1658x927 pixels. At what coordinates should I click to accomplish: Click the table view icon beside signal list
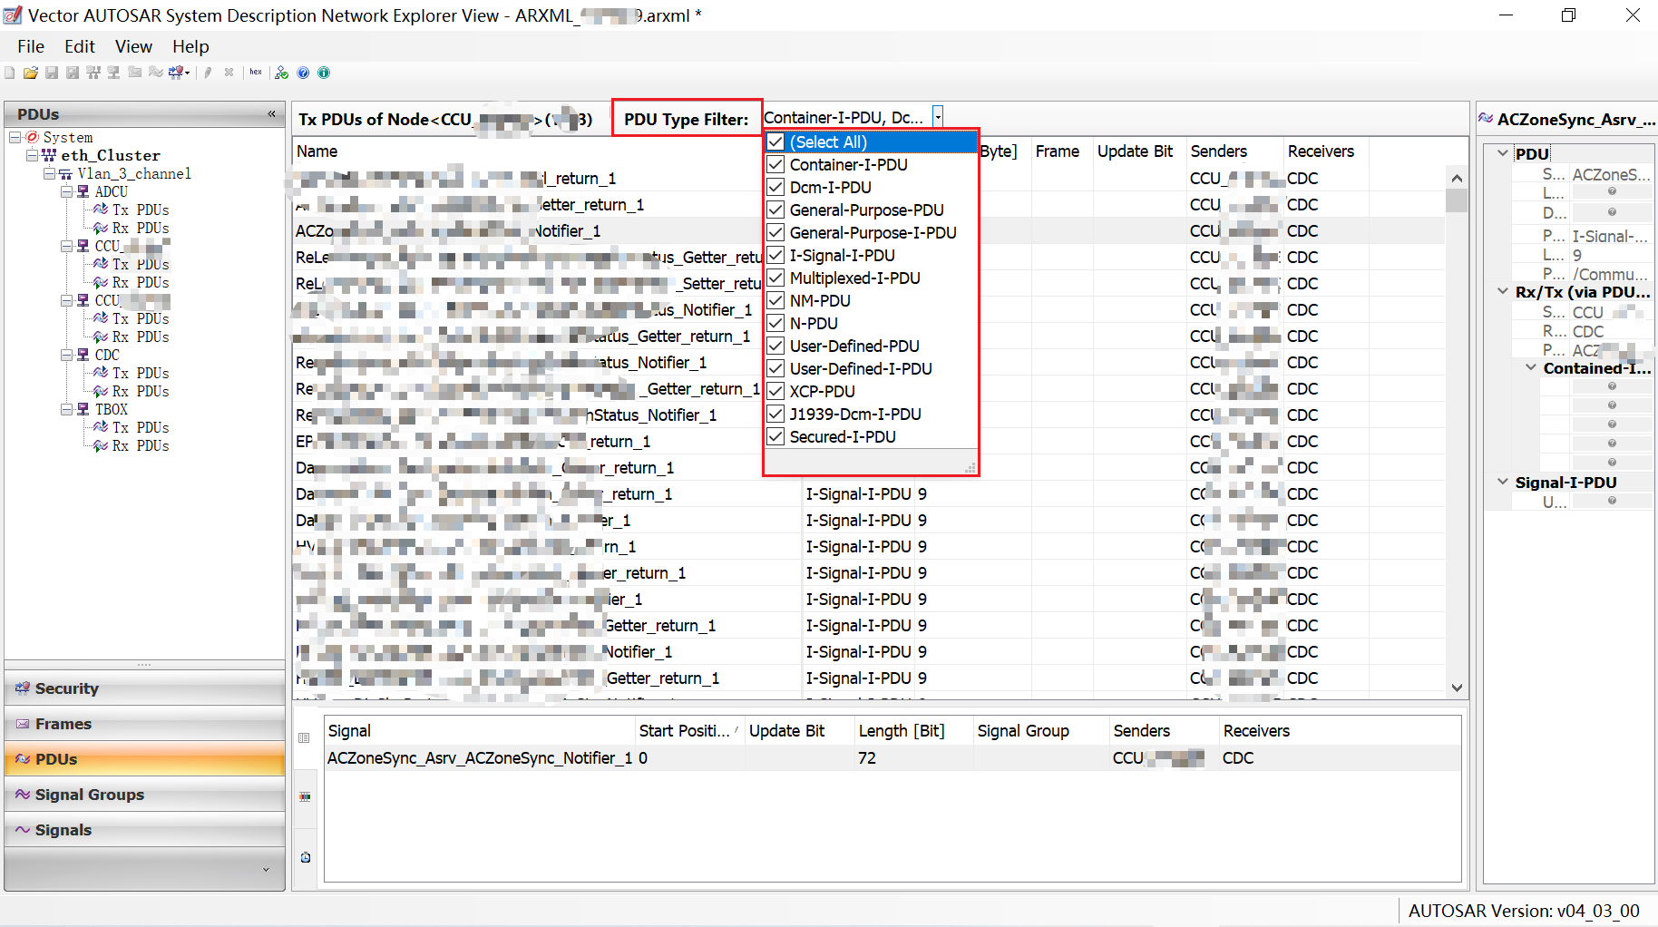pos(305,737)
